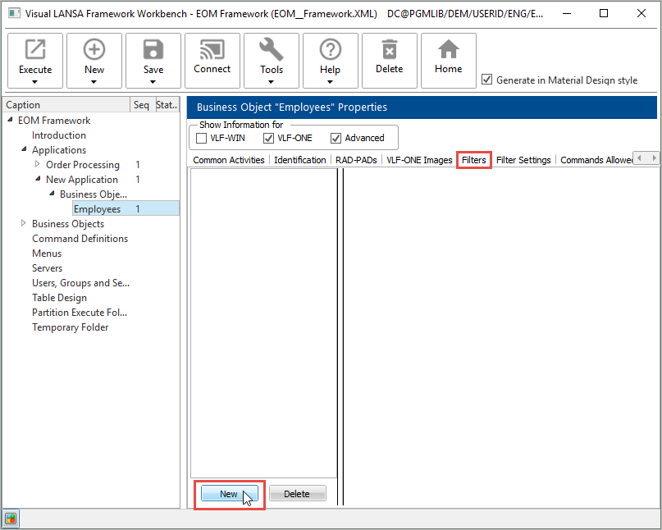Select Partition Execute Fol... item
This screenshot has width=662, height=530.
[80, 313]
